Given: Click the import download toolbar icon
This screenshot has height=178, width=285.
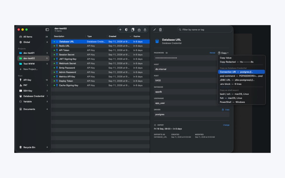Looking at the screenshot, I should pos(139,30).
